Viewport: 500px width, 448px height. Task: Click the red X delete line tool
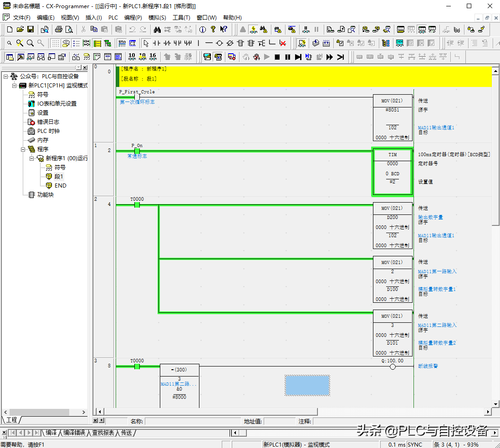point(283,43)
